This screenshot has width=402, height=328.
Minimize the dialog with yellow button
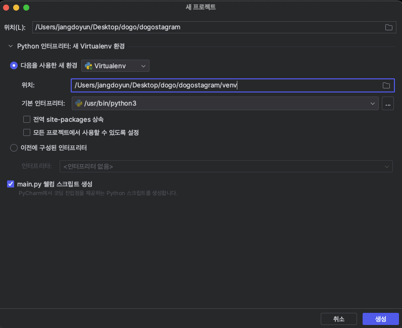click(x=16, y=8)
